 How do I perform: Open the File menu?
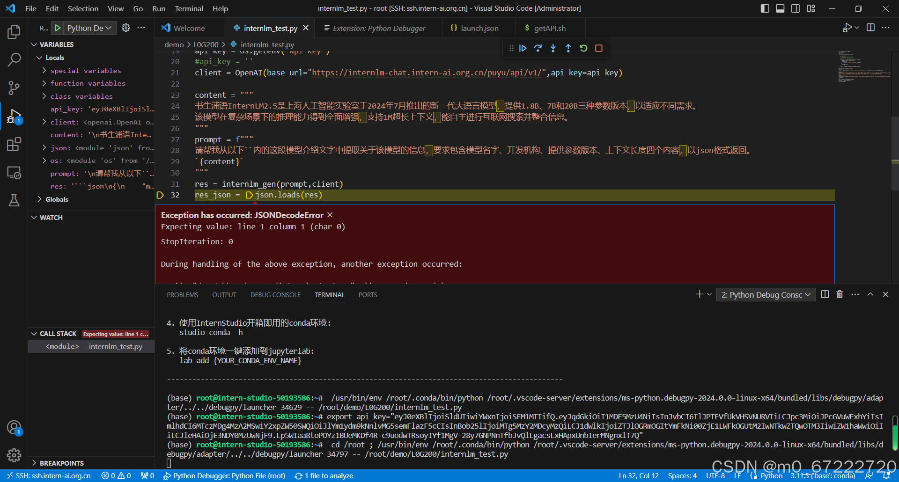click(30, 8)
